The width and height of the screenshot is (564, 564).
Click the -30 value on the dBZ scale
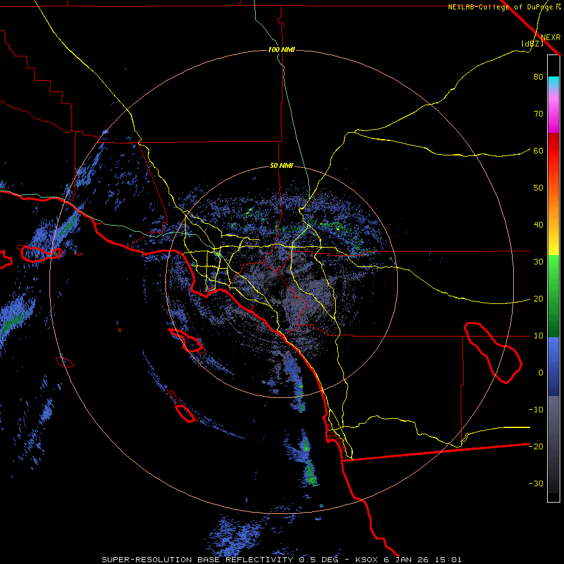[536, 483]
